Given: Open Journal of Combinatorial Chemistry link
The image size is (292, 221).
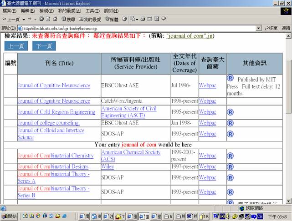Looking at the screenshot, I should click(x=56, y=156).
